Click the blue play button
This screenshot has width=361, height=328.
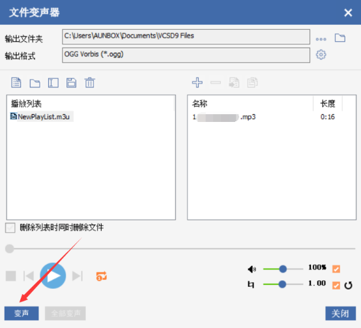click(53, 276)
